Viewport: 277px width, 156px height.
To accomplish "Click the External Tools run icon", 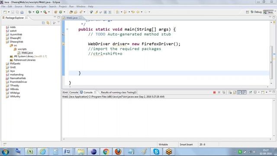I will click(45, 12).
